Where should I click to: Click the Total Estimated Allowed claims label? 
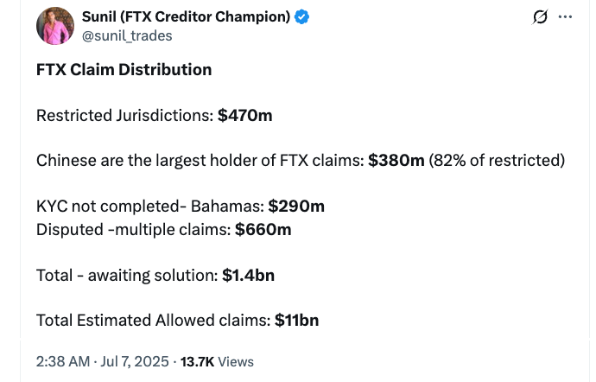[154, 320]
